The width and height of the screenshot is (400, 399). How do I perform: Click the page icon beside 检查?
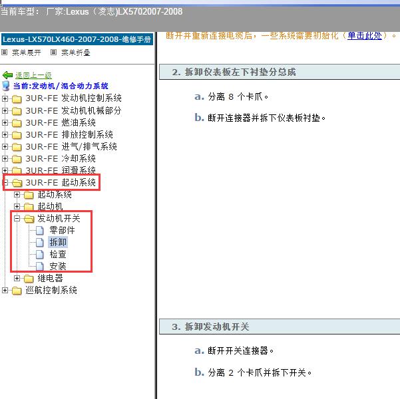(39, 254)
